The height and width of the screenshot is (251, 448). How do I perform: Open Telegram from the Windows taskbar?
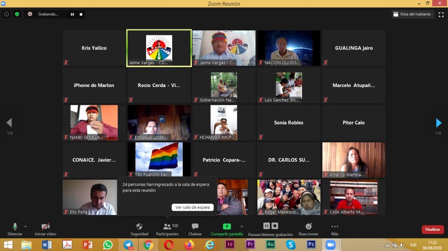tap(128, 245)
